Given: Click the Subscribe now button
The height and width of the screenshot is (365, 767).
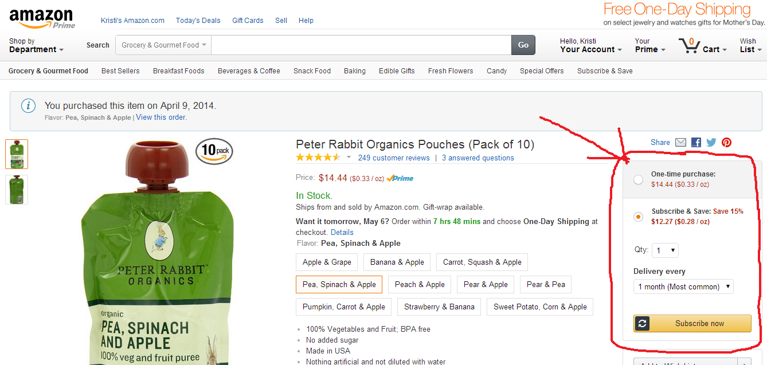Looking at the screenshot, I should 692,323.
